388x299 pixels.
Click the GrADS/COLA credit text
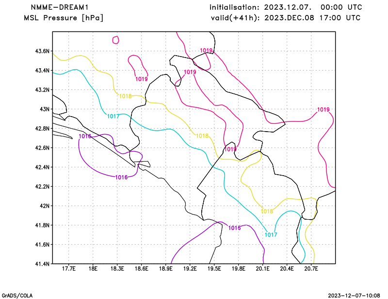pyautogui.click(x=17, y=296)
